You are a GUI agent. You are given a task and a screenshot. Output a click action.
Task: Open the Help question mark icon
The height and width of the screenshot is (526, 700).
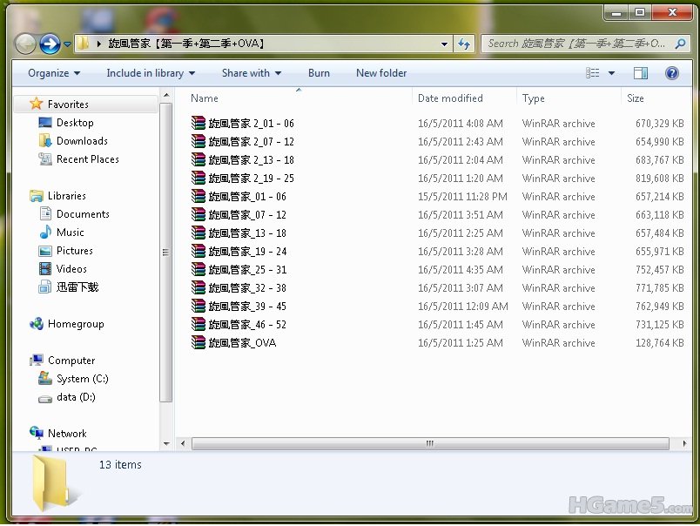tap(671, 73)
